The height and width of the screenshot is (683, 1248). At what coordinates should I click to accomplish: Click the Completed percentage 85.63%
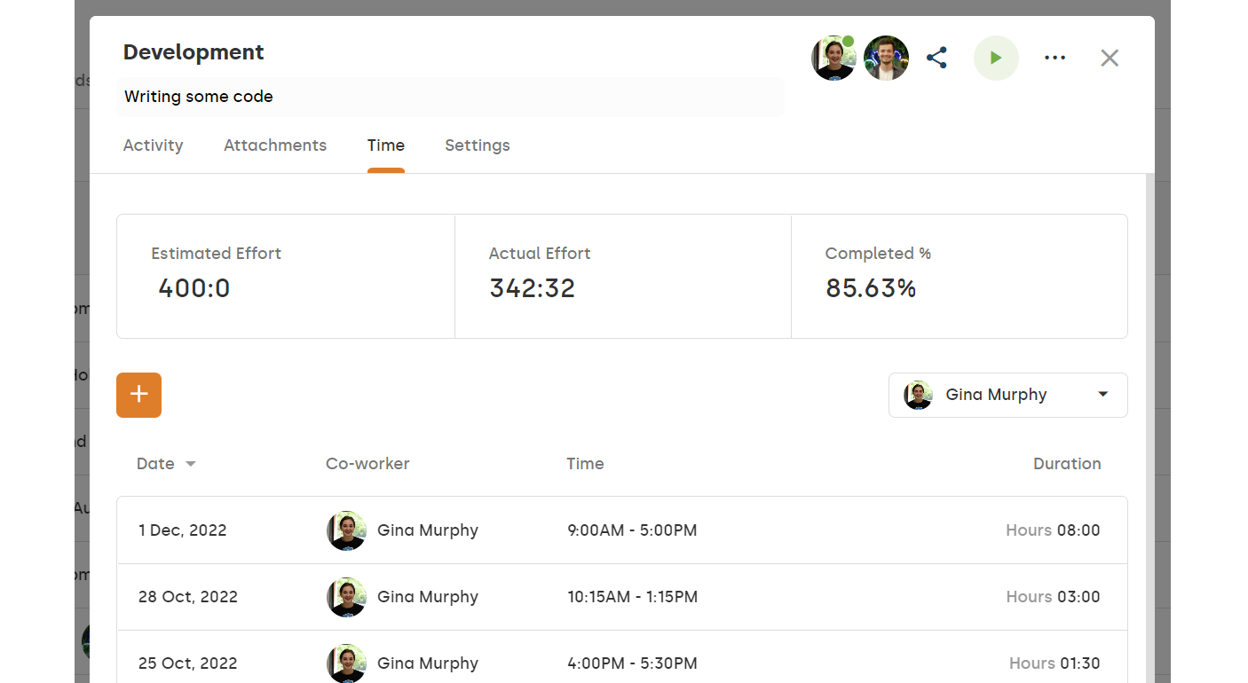coord(871,288)
